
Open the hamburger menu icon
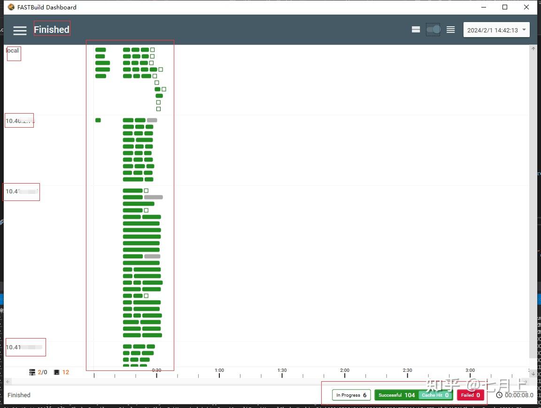[20, 31]
